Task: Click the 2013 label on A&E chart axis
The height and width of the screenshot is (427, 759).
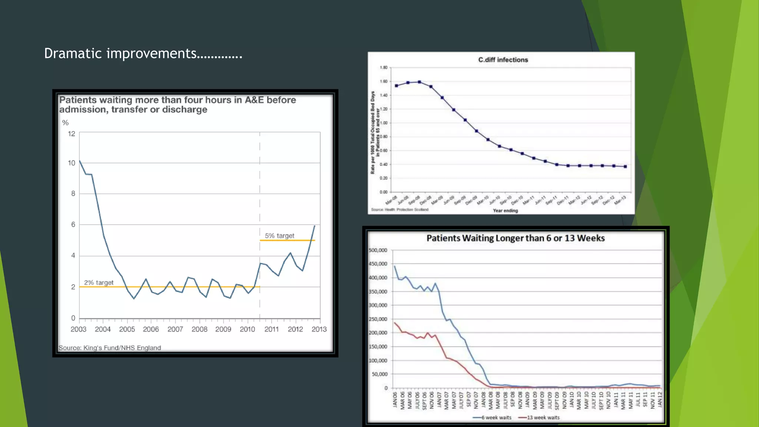Action: pyautogui.click(x=319, y=329)
